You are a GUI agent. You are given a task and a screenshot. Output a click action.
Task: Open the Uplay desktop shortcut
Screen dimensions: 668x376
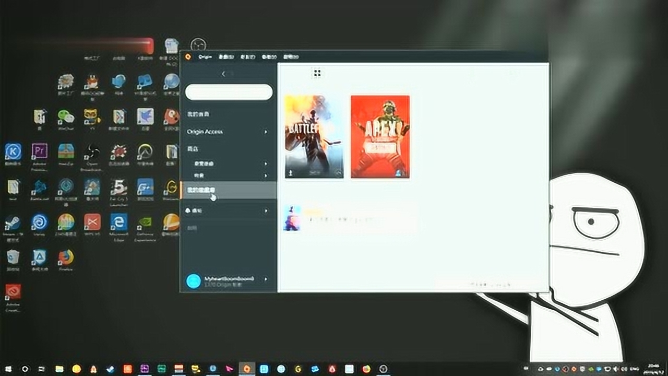(x=39, y=222)
